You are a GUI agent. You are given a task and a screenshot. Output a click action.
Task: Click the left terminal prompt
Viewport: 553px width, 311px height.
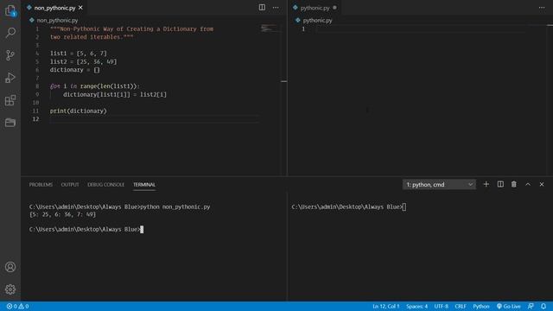tap(86, 229)
